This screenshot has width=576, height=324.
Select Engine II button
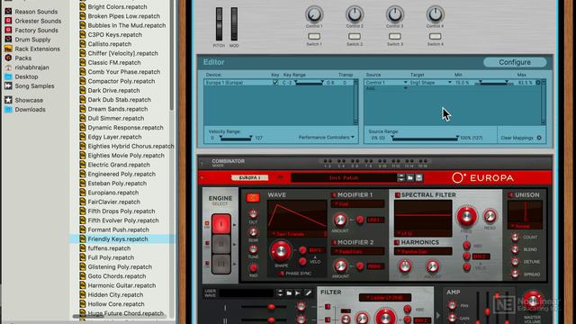[221, 244]
